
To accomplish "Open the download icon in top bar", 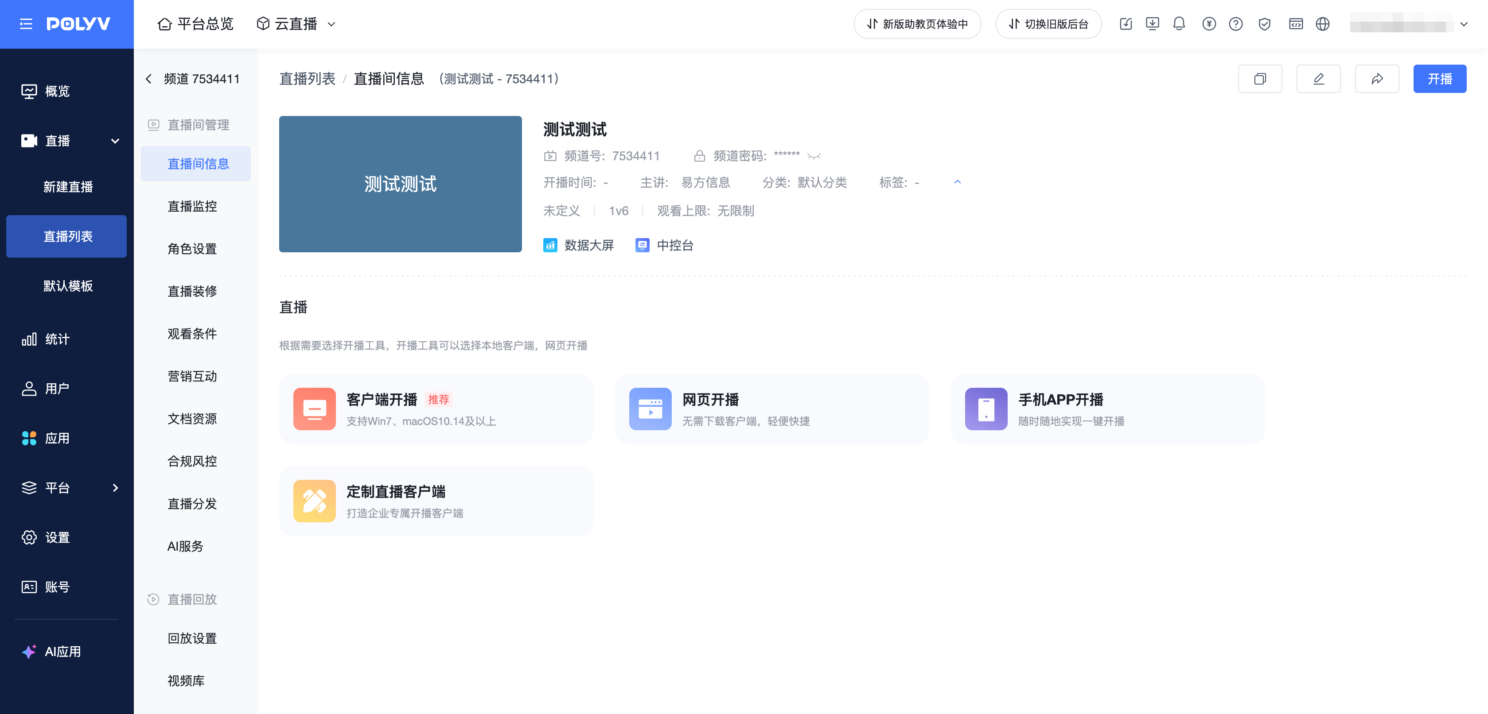I will point(1153,23).
